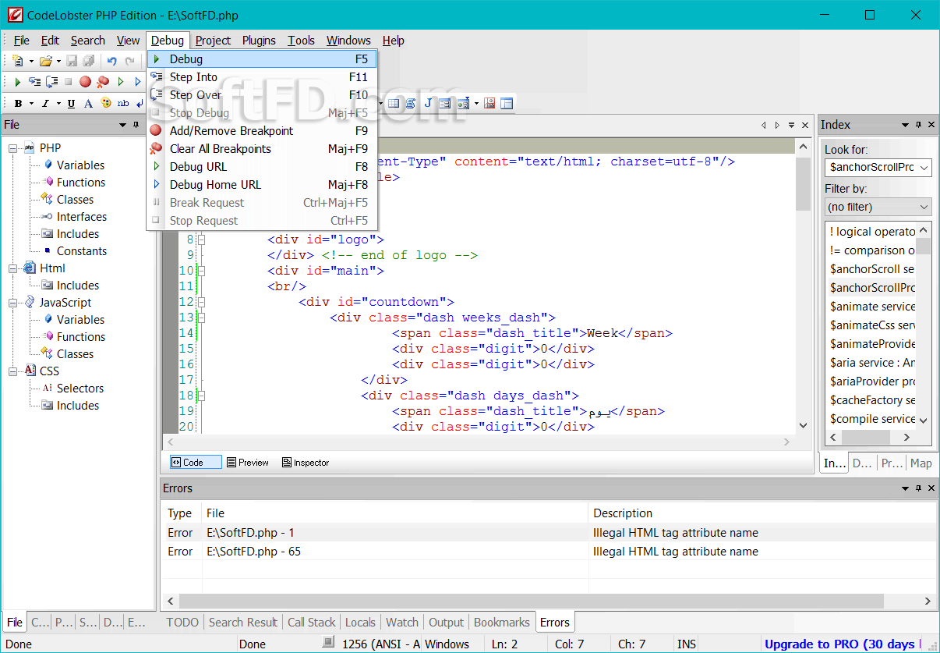Click the Step Over toolbar icon

pyautogui.click(x=52, y=81)
